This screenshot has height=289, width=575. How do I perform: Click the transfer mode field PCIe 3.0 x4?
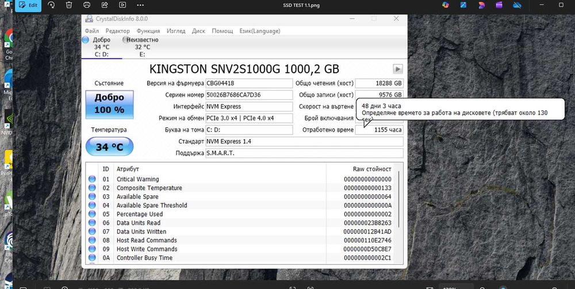click(249, 118)
